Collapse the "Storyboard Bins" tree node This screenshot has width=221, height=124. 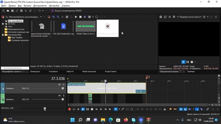tap(3, 35)
